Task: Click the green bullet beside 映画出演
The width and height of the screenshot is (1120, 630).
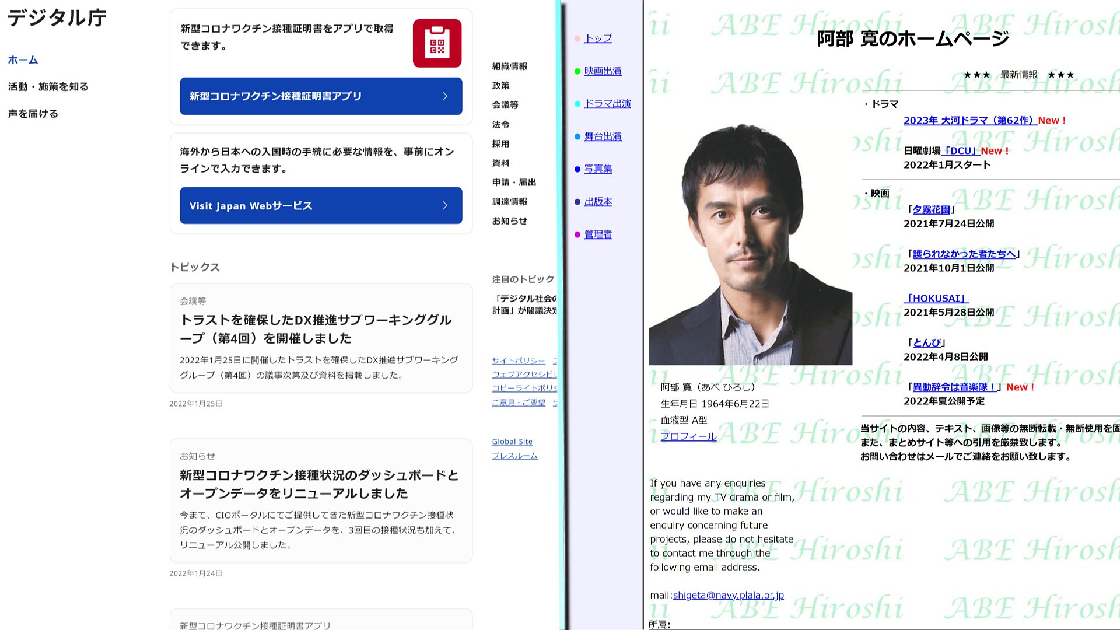Action: point(577,71)
